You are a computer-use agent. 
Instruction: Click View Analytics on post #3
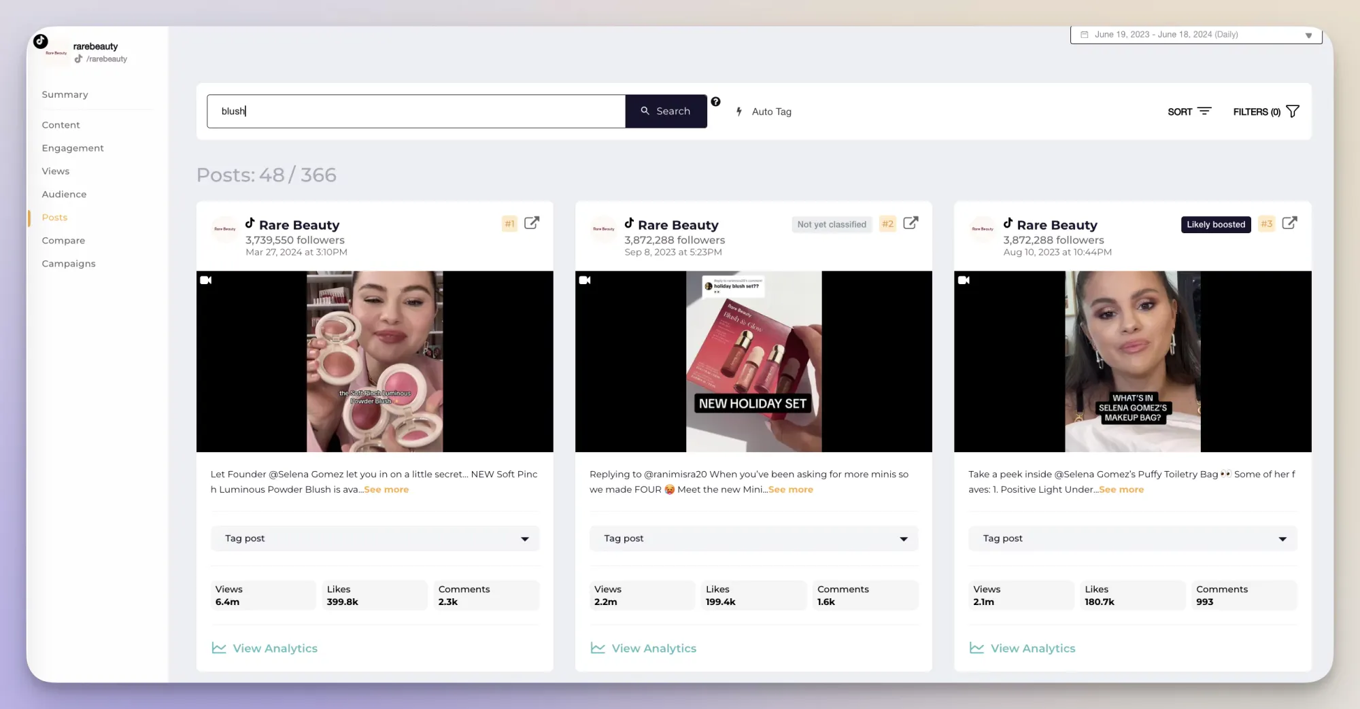pos(1022,649)
